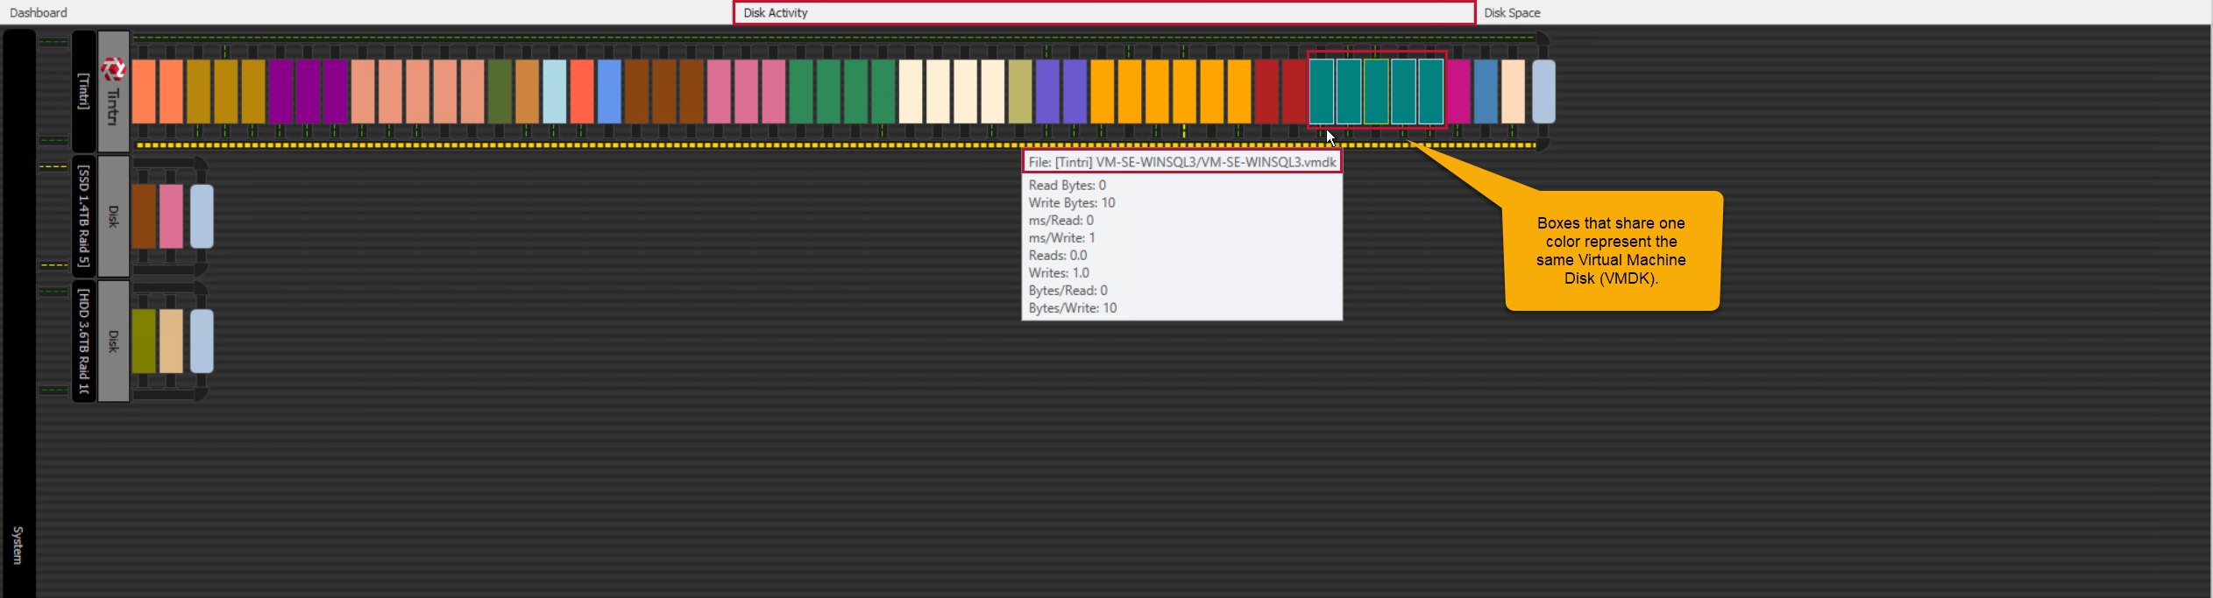Click the brown box in SSD disk row

pyautogui.click(x=144, y=215)
